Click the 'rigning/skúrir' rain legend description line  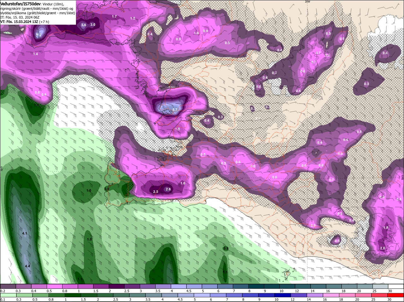click(x=37, y=8)
